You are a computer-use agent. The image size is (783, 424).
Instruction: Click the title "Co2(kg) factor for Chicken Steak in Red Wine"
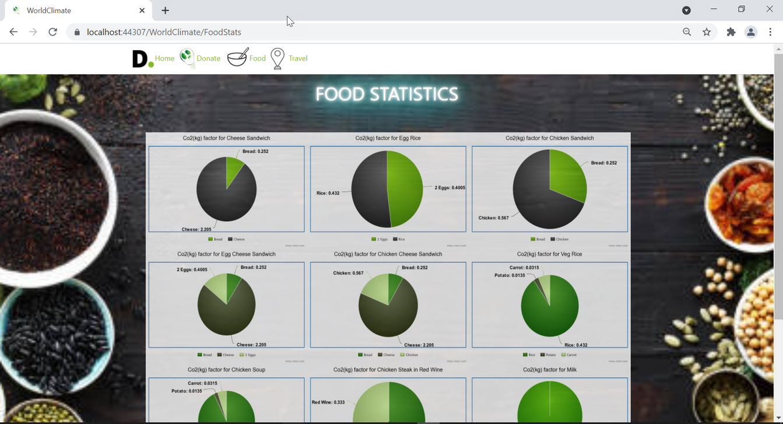[388, 370]
